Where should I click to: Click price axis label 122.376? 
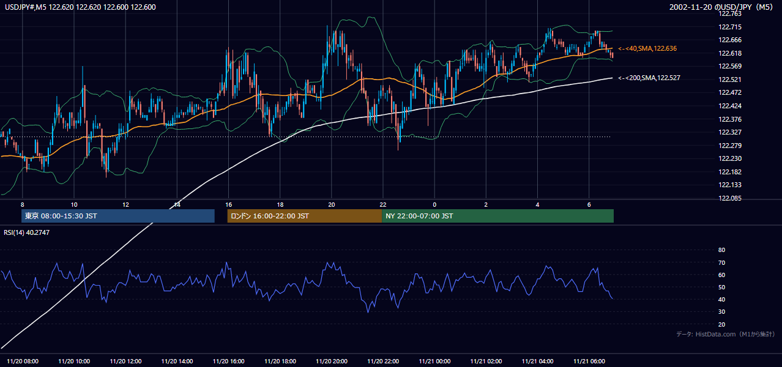(x=729, y=119)
